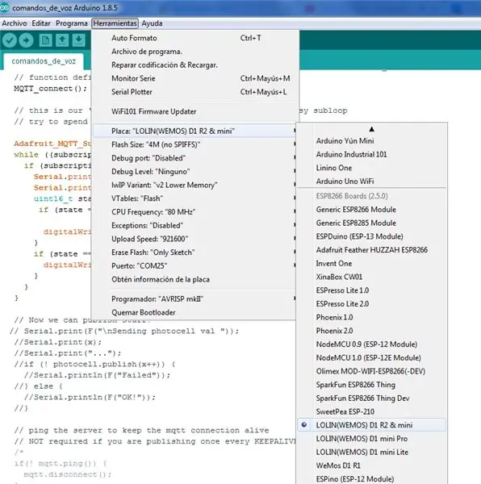Screen dimensions: 481x484
Task: Choose Archivo de programa
Action: coord(194,52)
